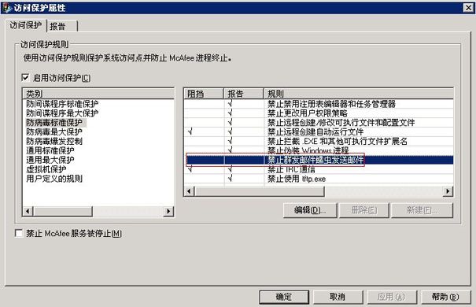This screenshot has height=307, width=476.
Task: Click the 报告 column header in rules list
Action: 243,94
